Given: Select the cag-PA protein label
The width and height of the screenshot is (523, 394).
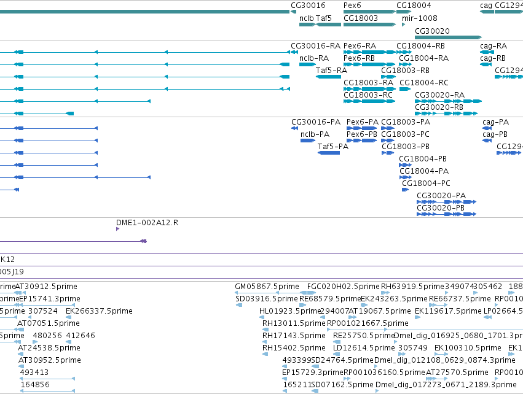Looking at the screenshot, I should coord(495,122).
